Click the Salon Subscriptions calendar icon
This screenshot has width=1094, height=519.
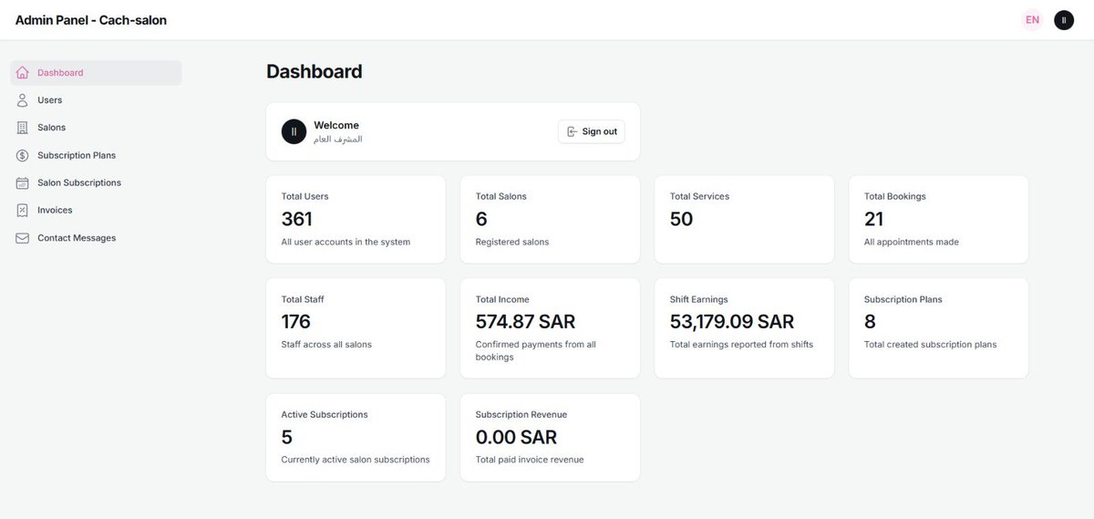coord(23,183)
